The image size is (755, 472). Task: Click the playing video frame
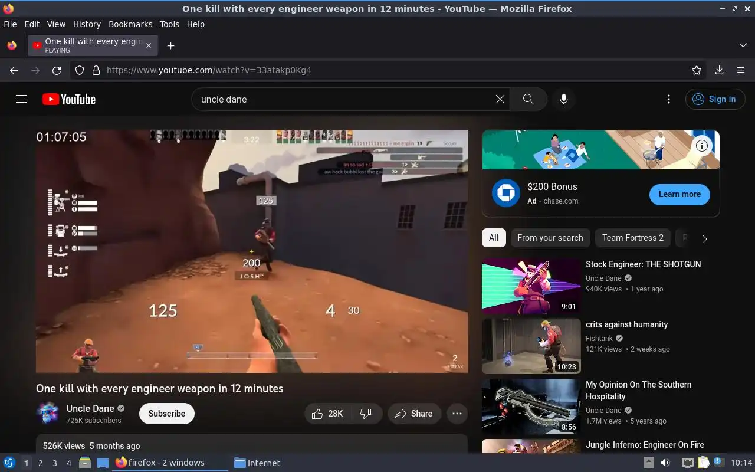(252, 251)
